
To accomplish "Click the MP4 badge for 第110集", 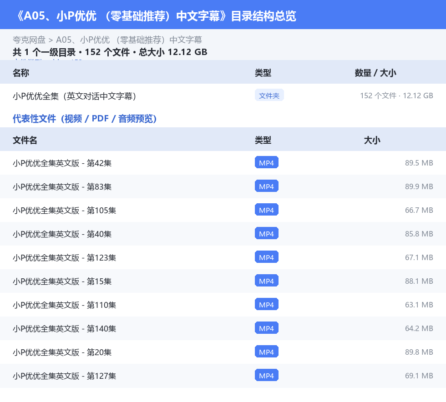I will (267, 304).
